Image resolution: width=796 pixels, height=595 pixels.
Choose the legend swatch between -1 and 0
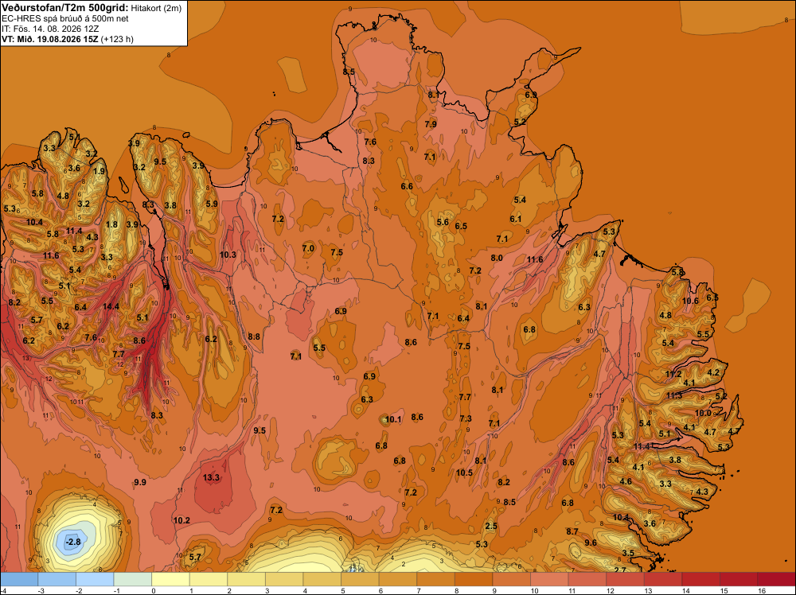[132, 579]
